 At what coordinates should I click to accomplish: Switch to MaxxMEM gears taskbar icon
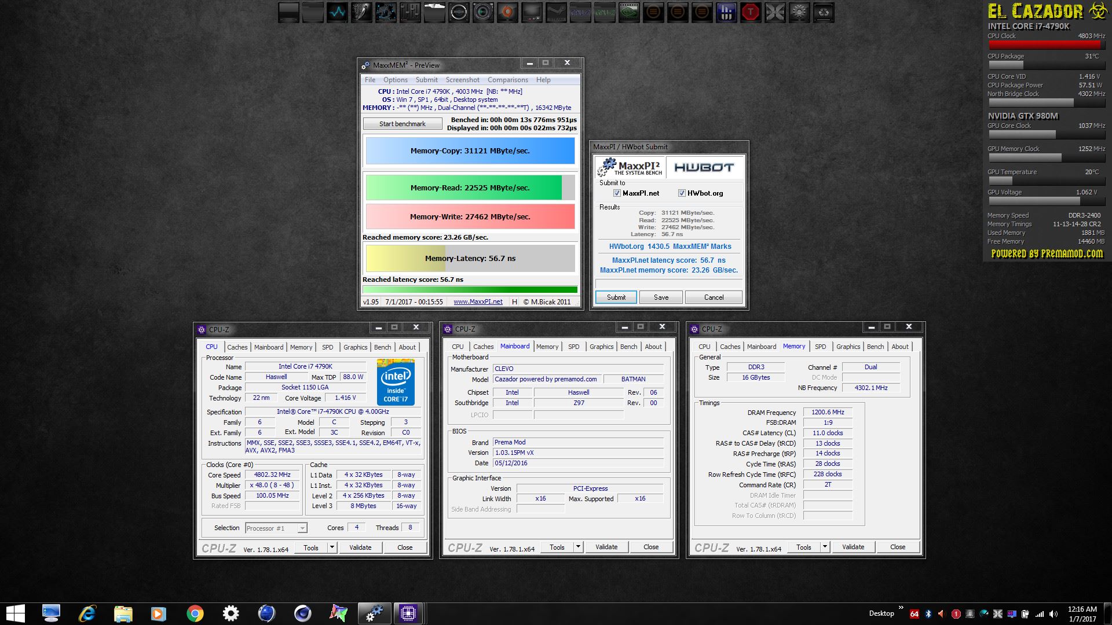[374, 613]
